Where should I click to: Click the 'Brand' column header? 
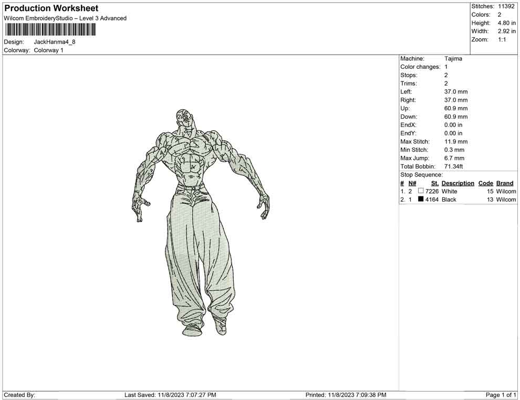click(x=504, y=183)
